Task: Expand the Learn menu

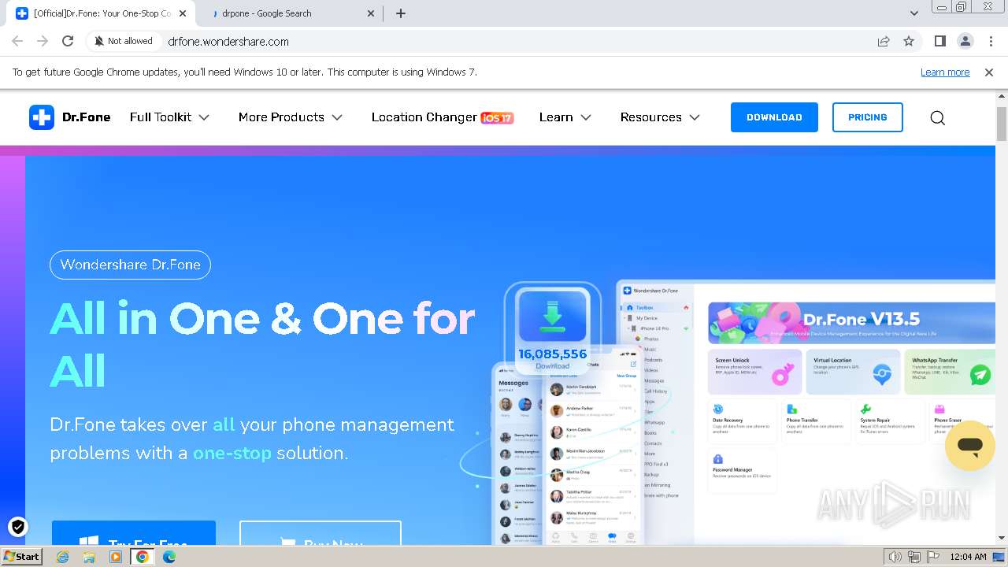Action: [x=565, y=117]
